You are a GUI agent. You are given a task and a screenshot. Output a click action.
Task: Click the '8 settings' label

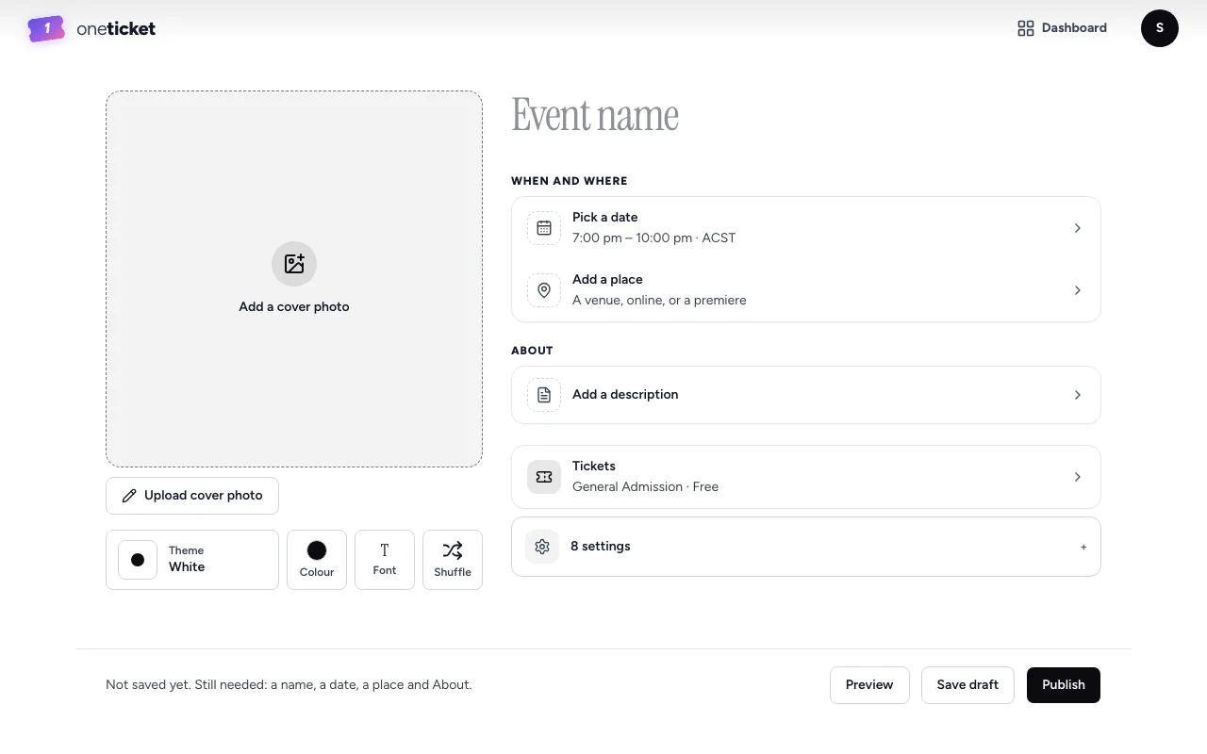click(601, 547)
